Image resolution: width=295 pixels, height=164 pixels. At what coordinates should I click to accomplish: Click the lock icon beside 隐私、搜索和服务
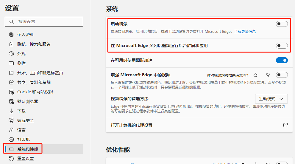(11, 44)
